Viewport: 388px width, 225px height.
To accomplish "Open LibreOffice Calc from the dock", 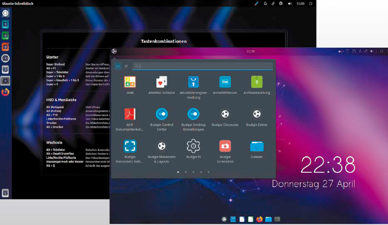I will point(250,219).
